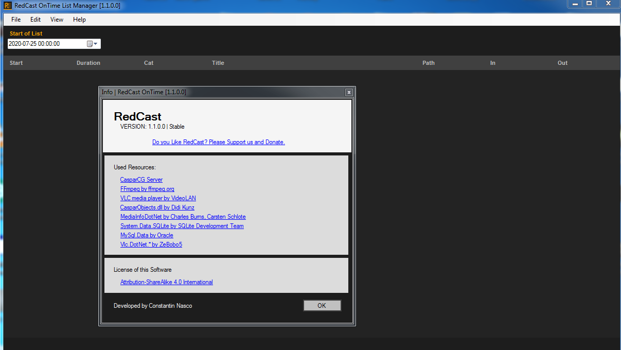View the Attribution-ShareAlike 4.0 International license
Image resolution: width=621 pixels, height=350 pixels.
[x=166, y=282]
